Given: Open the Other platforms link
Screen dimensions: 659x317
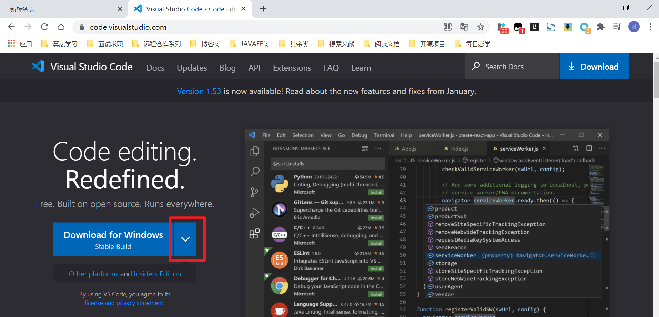Looking at the screenshot, I should [93, 274].
